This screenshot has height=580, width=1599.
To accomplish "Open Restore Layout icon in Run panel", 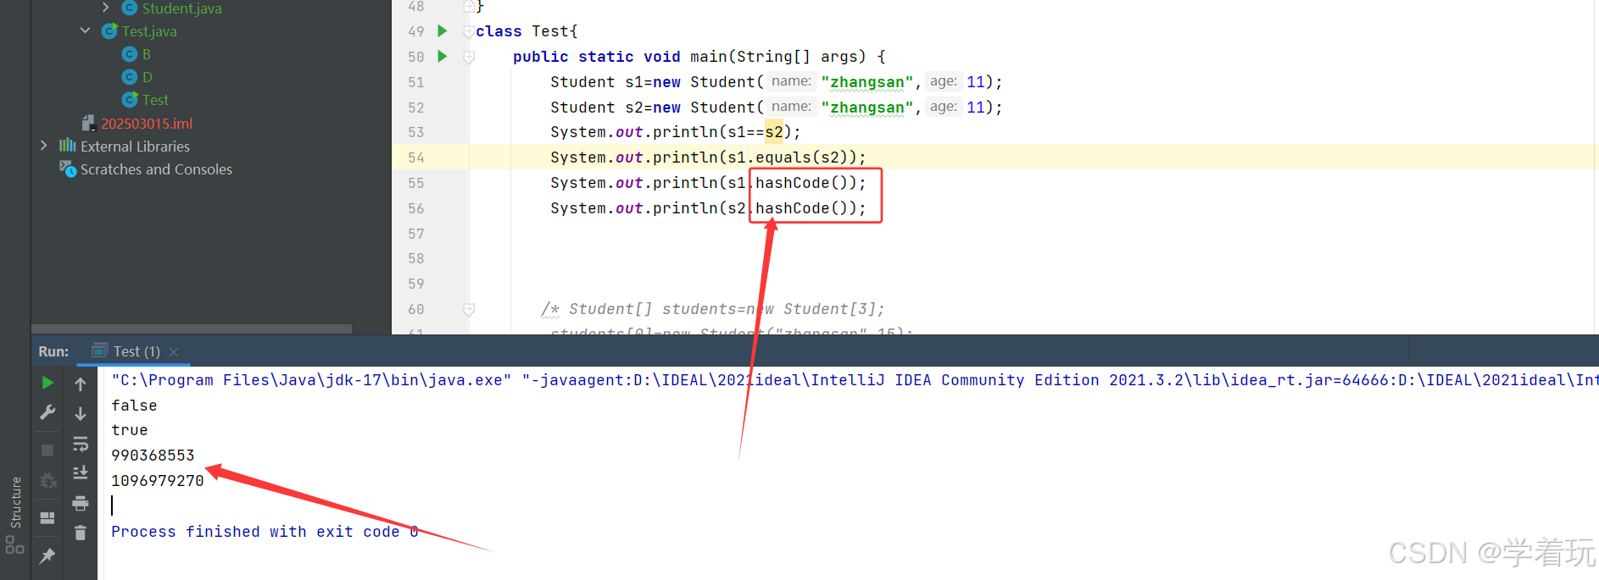I will [x=47, y=517].
